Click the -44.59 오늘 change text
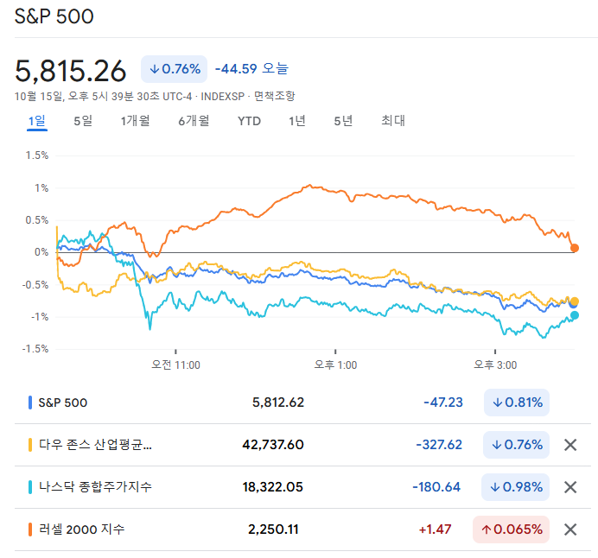Screen dimensions: 598x558 click(251, 69)
